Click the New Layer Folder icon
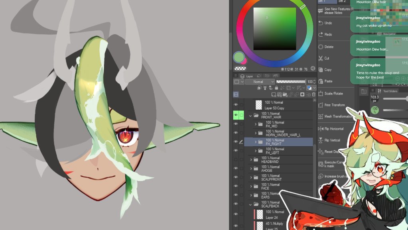 285,94
